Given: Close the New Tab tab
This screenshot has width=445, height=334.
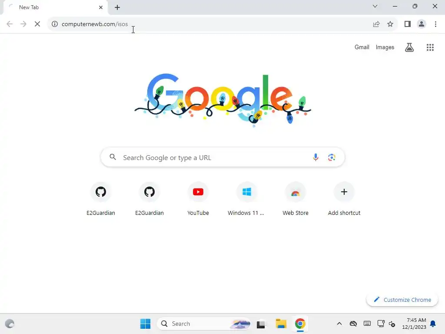Looking at the screenshot, I should point(101,7).
